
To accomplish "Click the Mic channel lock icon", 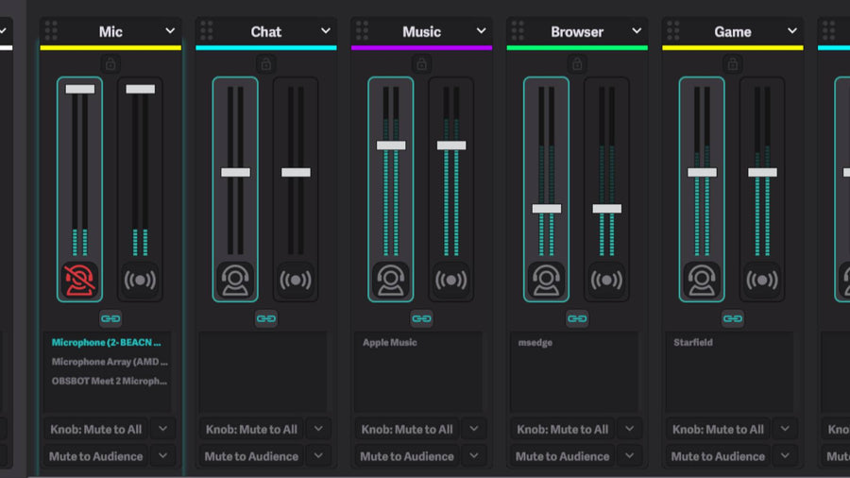I will [x=110, y=64].
